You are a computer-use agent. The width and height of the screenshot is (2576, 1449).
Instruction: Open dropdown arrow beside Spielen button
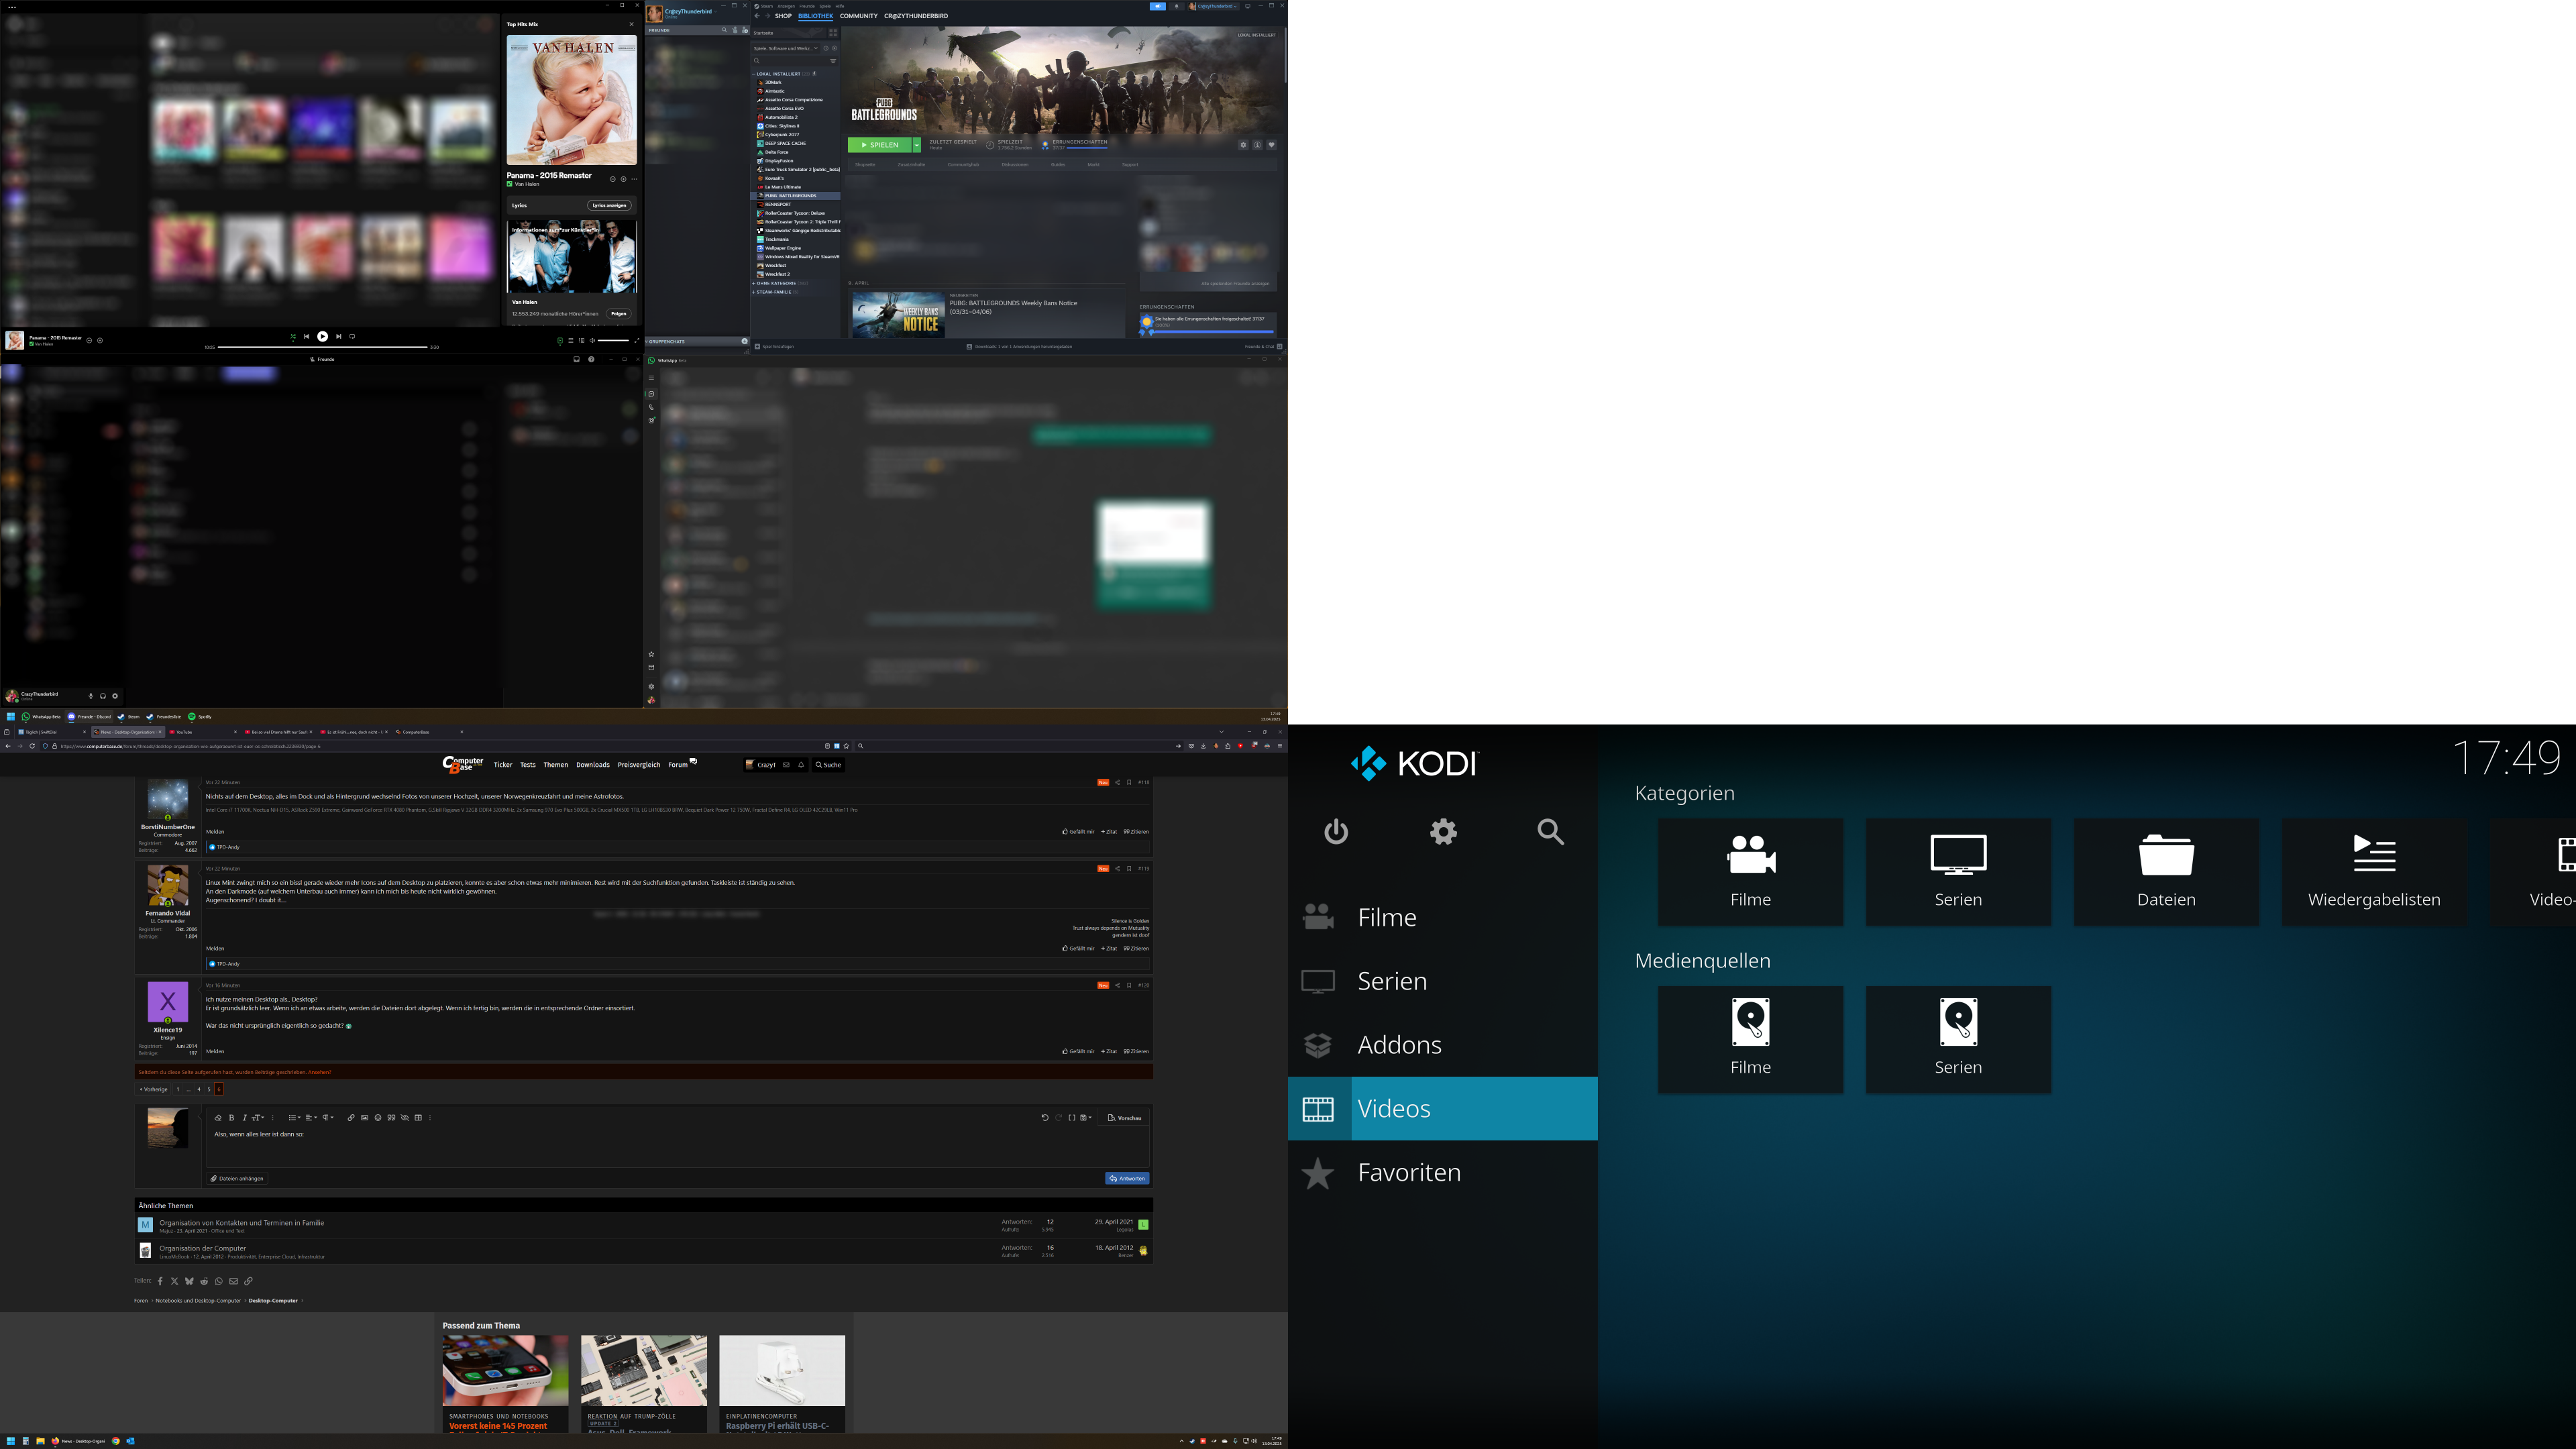pos(916,145)
